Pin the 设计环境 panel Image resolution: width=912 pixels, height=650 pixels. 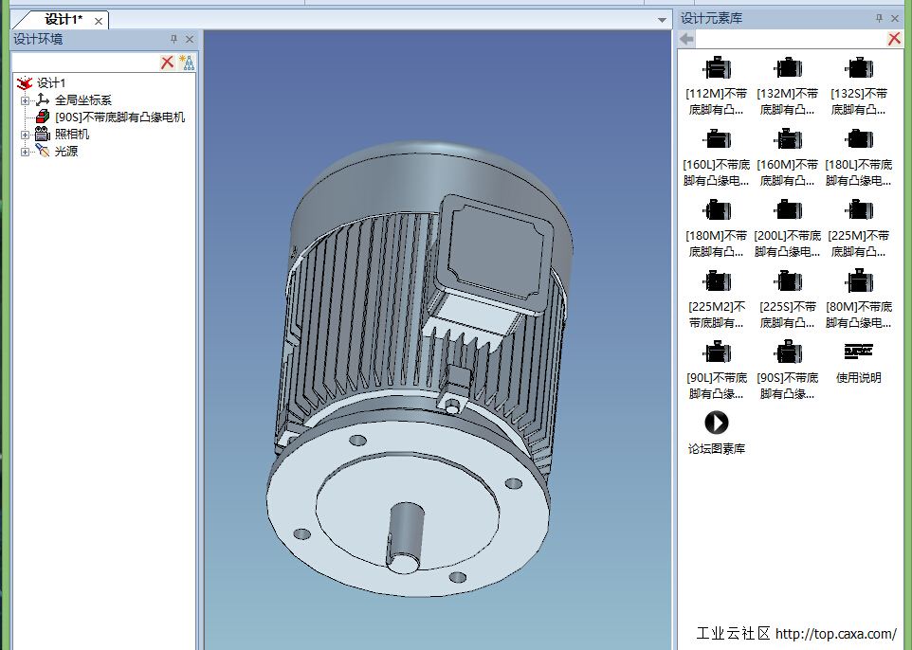click(173, 39)
